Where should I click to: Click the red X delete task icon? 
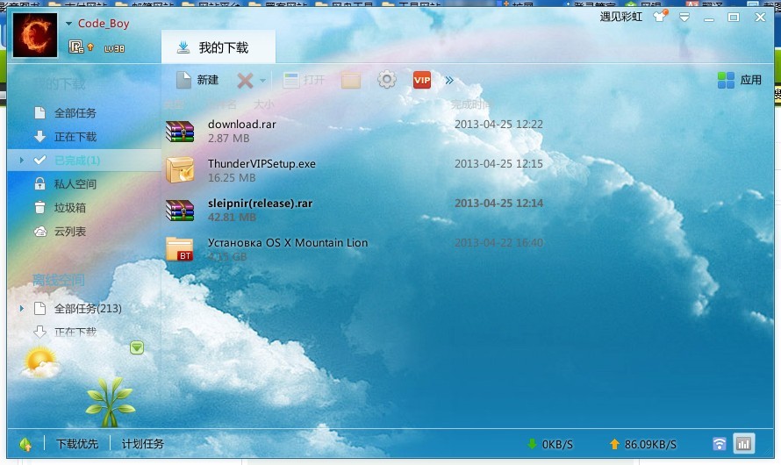pos(245,81)
